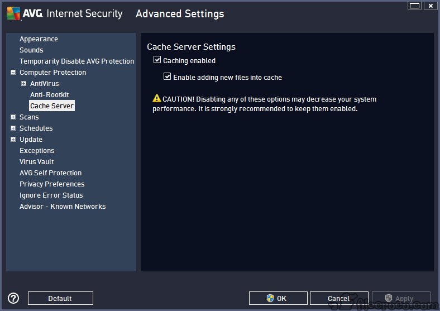Open Privacy Preferences settings

[52, 184]
